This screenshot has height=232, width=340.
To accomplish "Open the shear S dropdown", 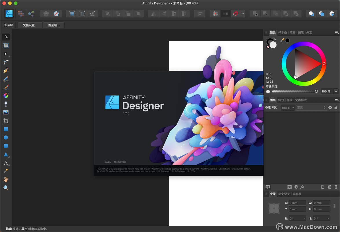I will pyautogui.click(x=328, y=218).
